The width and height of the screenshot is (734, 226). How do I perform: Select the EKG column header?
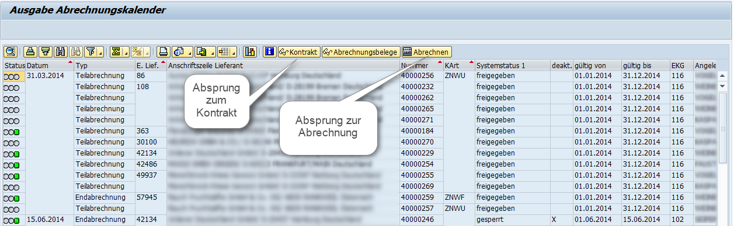pyautogui.click(x=681, y=65)
